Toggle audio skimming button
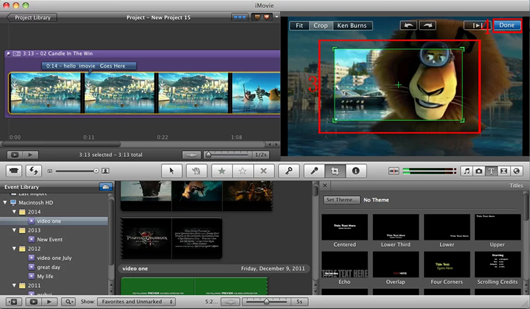The width and height of the screenshot is (530, 309). pos(394,171)
